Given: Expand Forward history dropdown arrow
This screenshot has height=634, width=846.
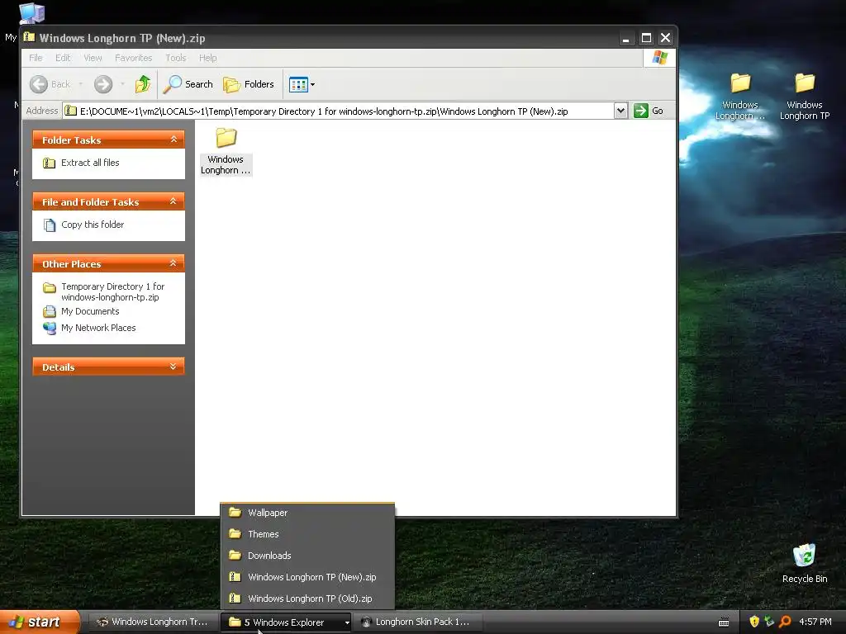Looking at the screenshot, I should point(123,84).
